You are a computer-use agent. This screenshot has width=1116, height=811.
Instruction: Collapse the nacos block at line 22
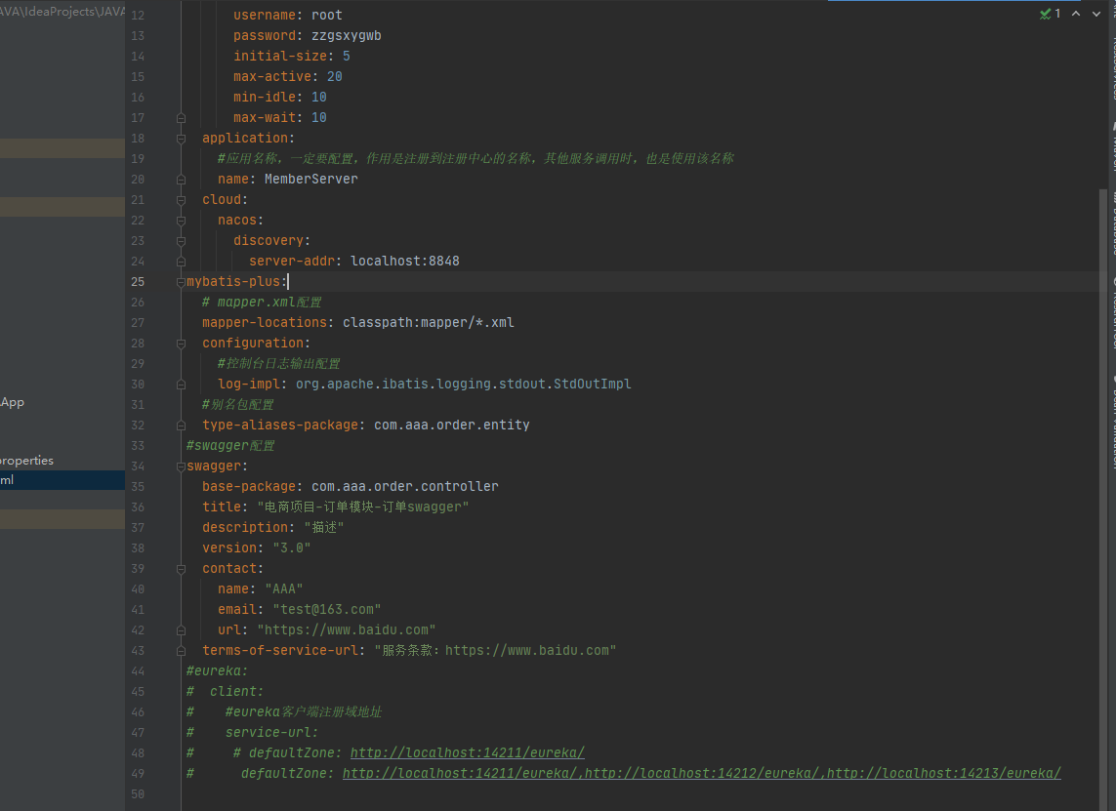point(181,221)
